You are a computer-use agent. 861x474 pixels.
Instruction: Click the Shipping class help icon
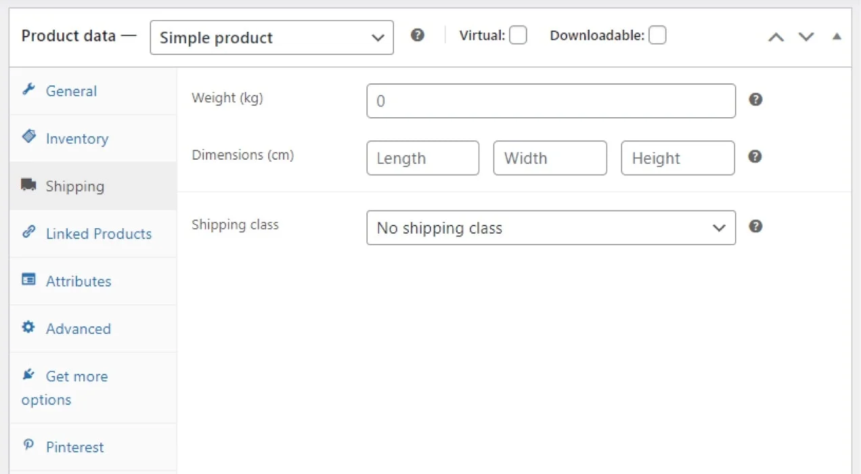point(755,226)
